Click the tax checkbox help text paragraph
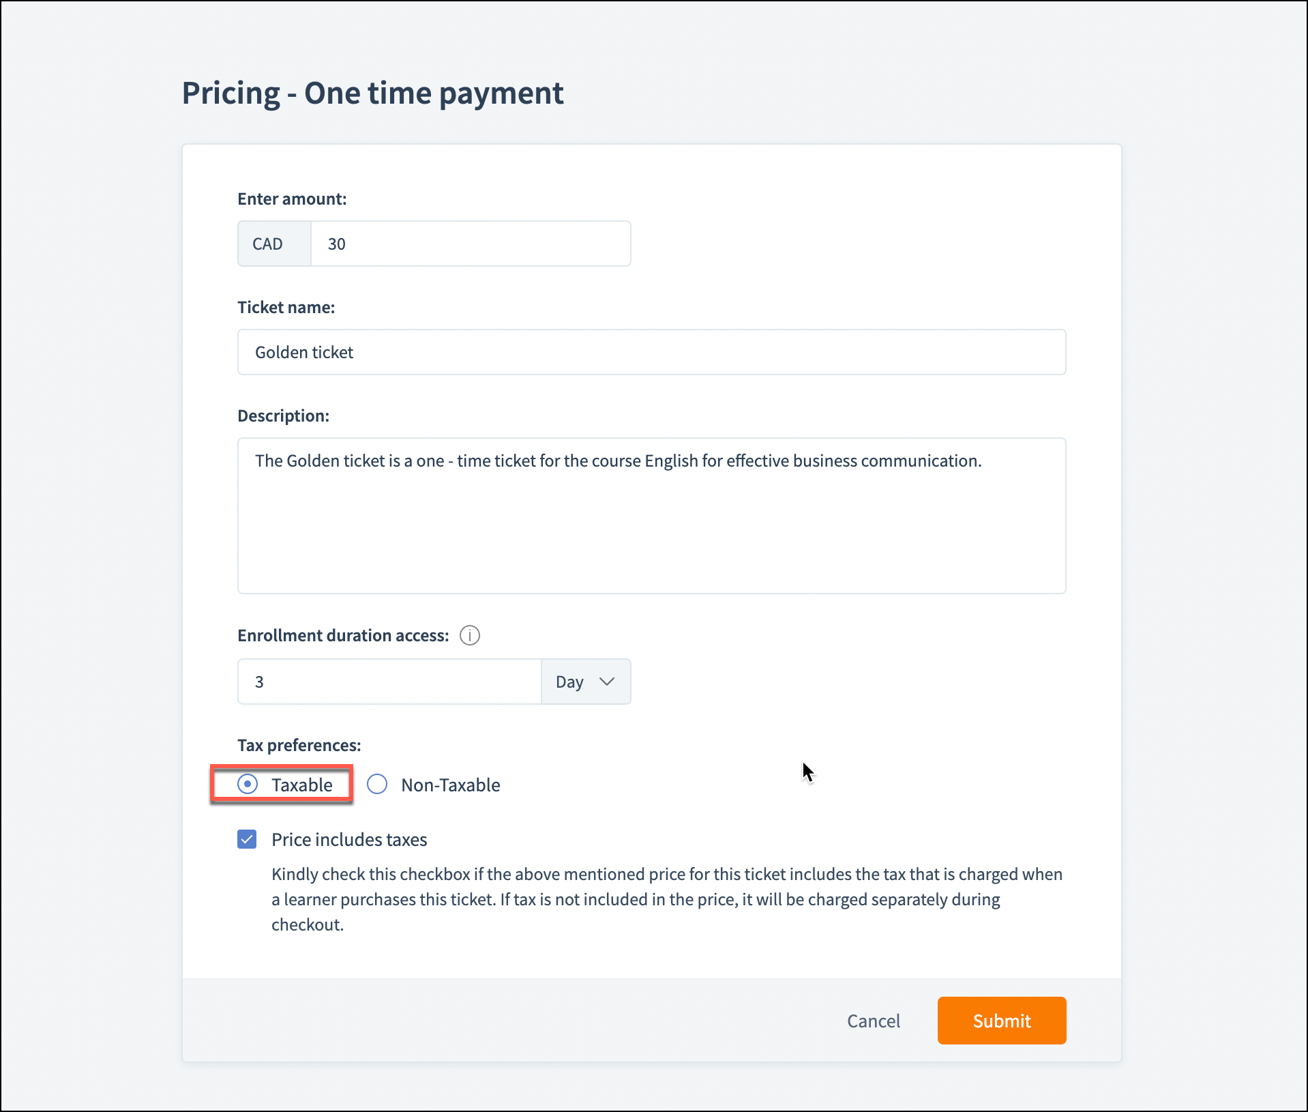Viewport: 1308px width, 1112px height. [x=667, y=899]
